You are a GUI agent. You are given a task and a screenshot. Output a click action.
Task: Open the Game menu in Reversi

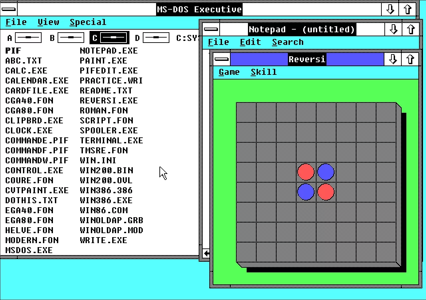pos(229,72)
